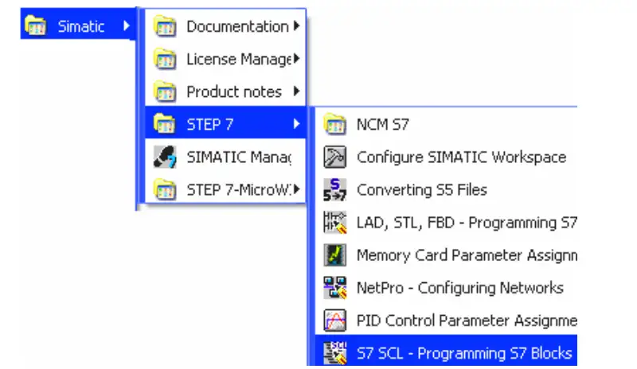Launch S7 SCL - Programming S7 Blocks

tap(446, 352)
